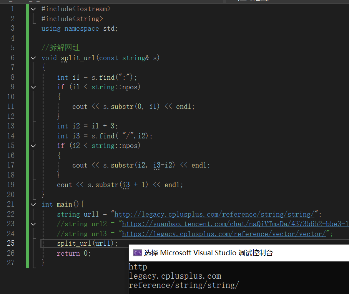Screen dimensions: 349x294
Task: Click 'int i1 = s.find(":");' line
Action: (x=97, y=77)
